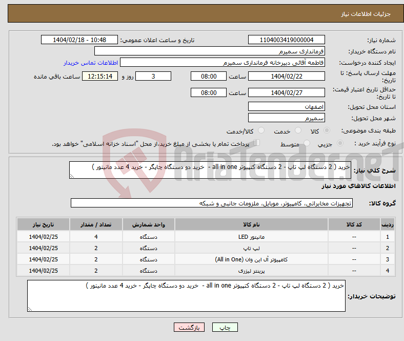
Task: Select the مانیتور LED row name
Action: pos(251,237)
